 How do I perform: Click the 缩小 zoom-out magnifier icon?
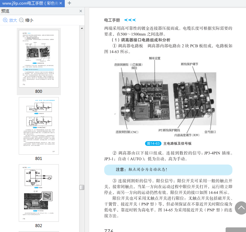click(x=21, y=20)
